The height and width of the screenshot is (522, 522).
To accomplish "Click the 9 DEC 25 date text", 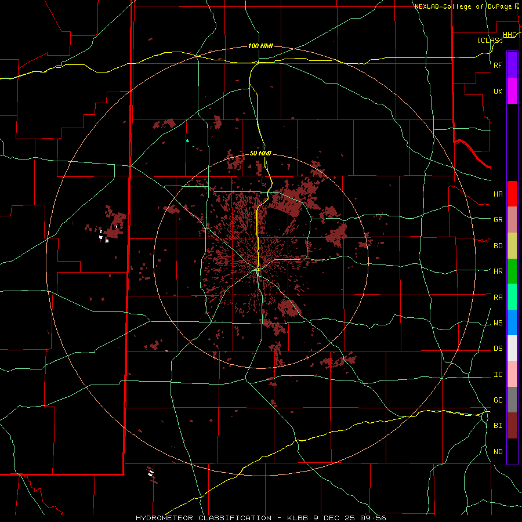I will point(334,518).
